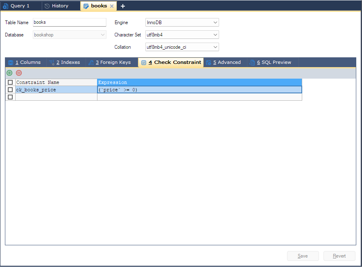362x267 pixels.
Task: Open the 3 Foreign Keys tab
Action: tap(112, 62)
